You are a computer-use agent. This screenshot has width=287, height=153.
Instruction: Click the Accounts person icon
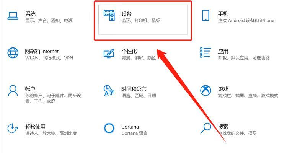tap(13, 90)
